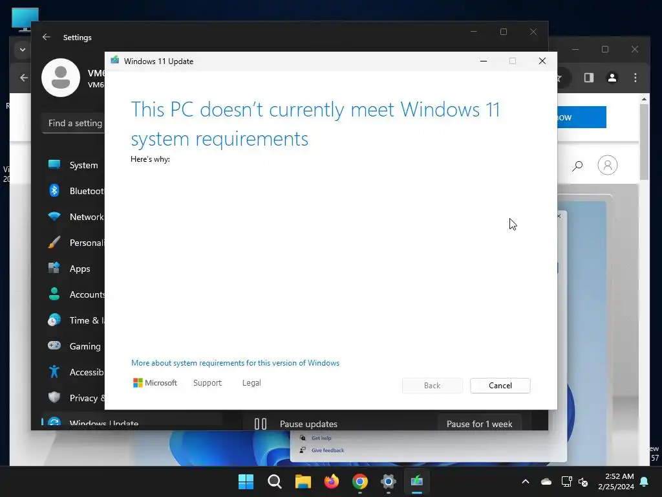Go back in the Settings window

47,37
